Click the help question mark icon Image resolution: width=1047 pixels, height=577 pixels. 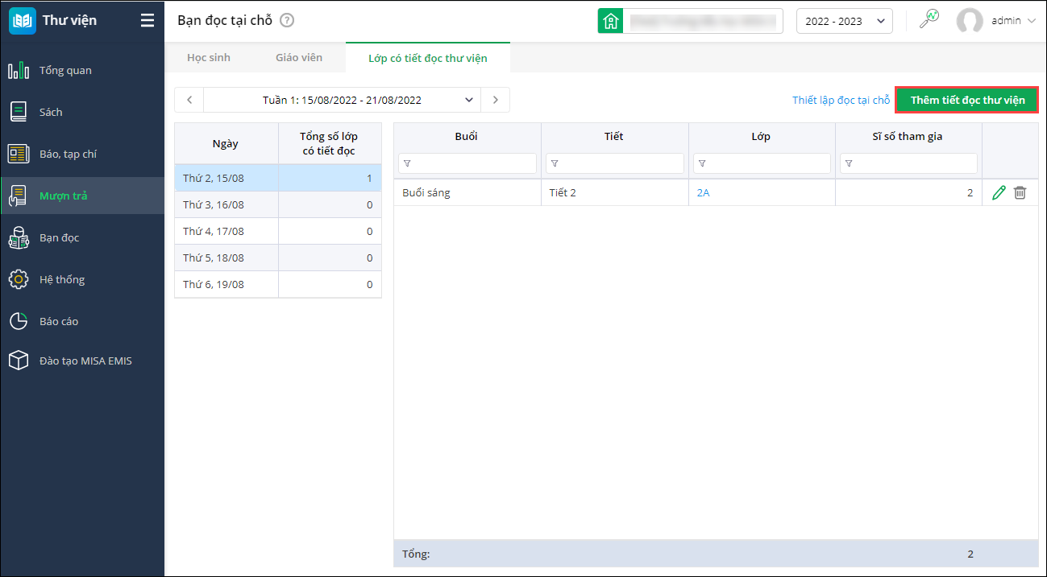[286, 21]
